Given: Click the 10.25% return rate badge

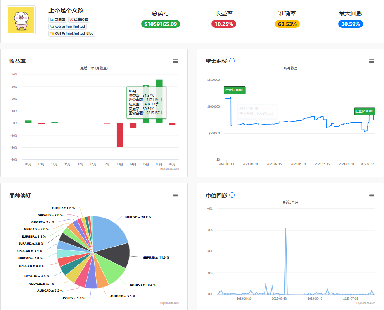Looking at the screenshot, I should 223,24.
